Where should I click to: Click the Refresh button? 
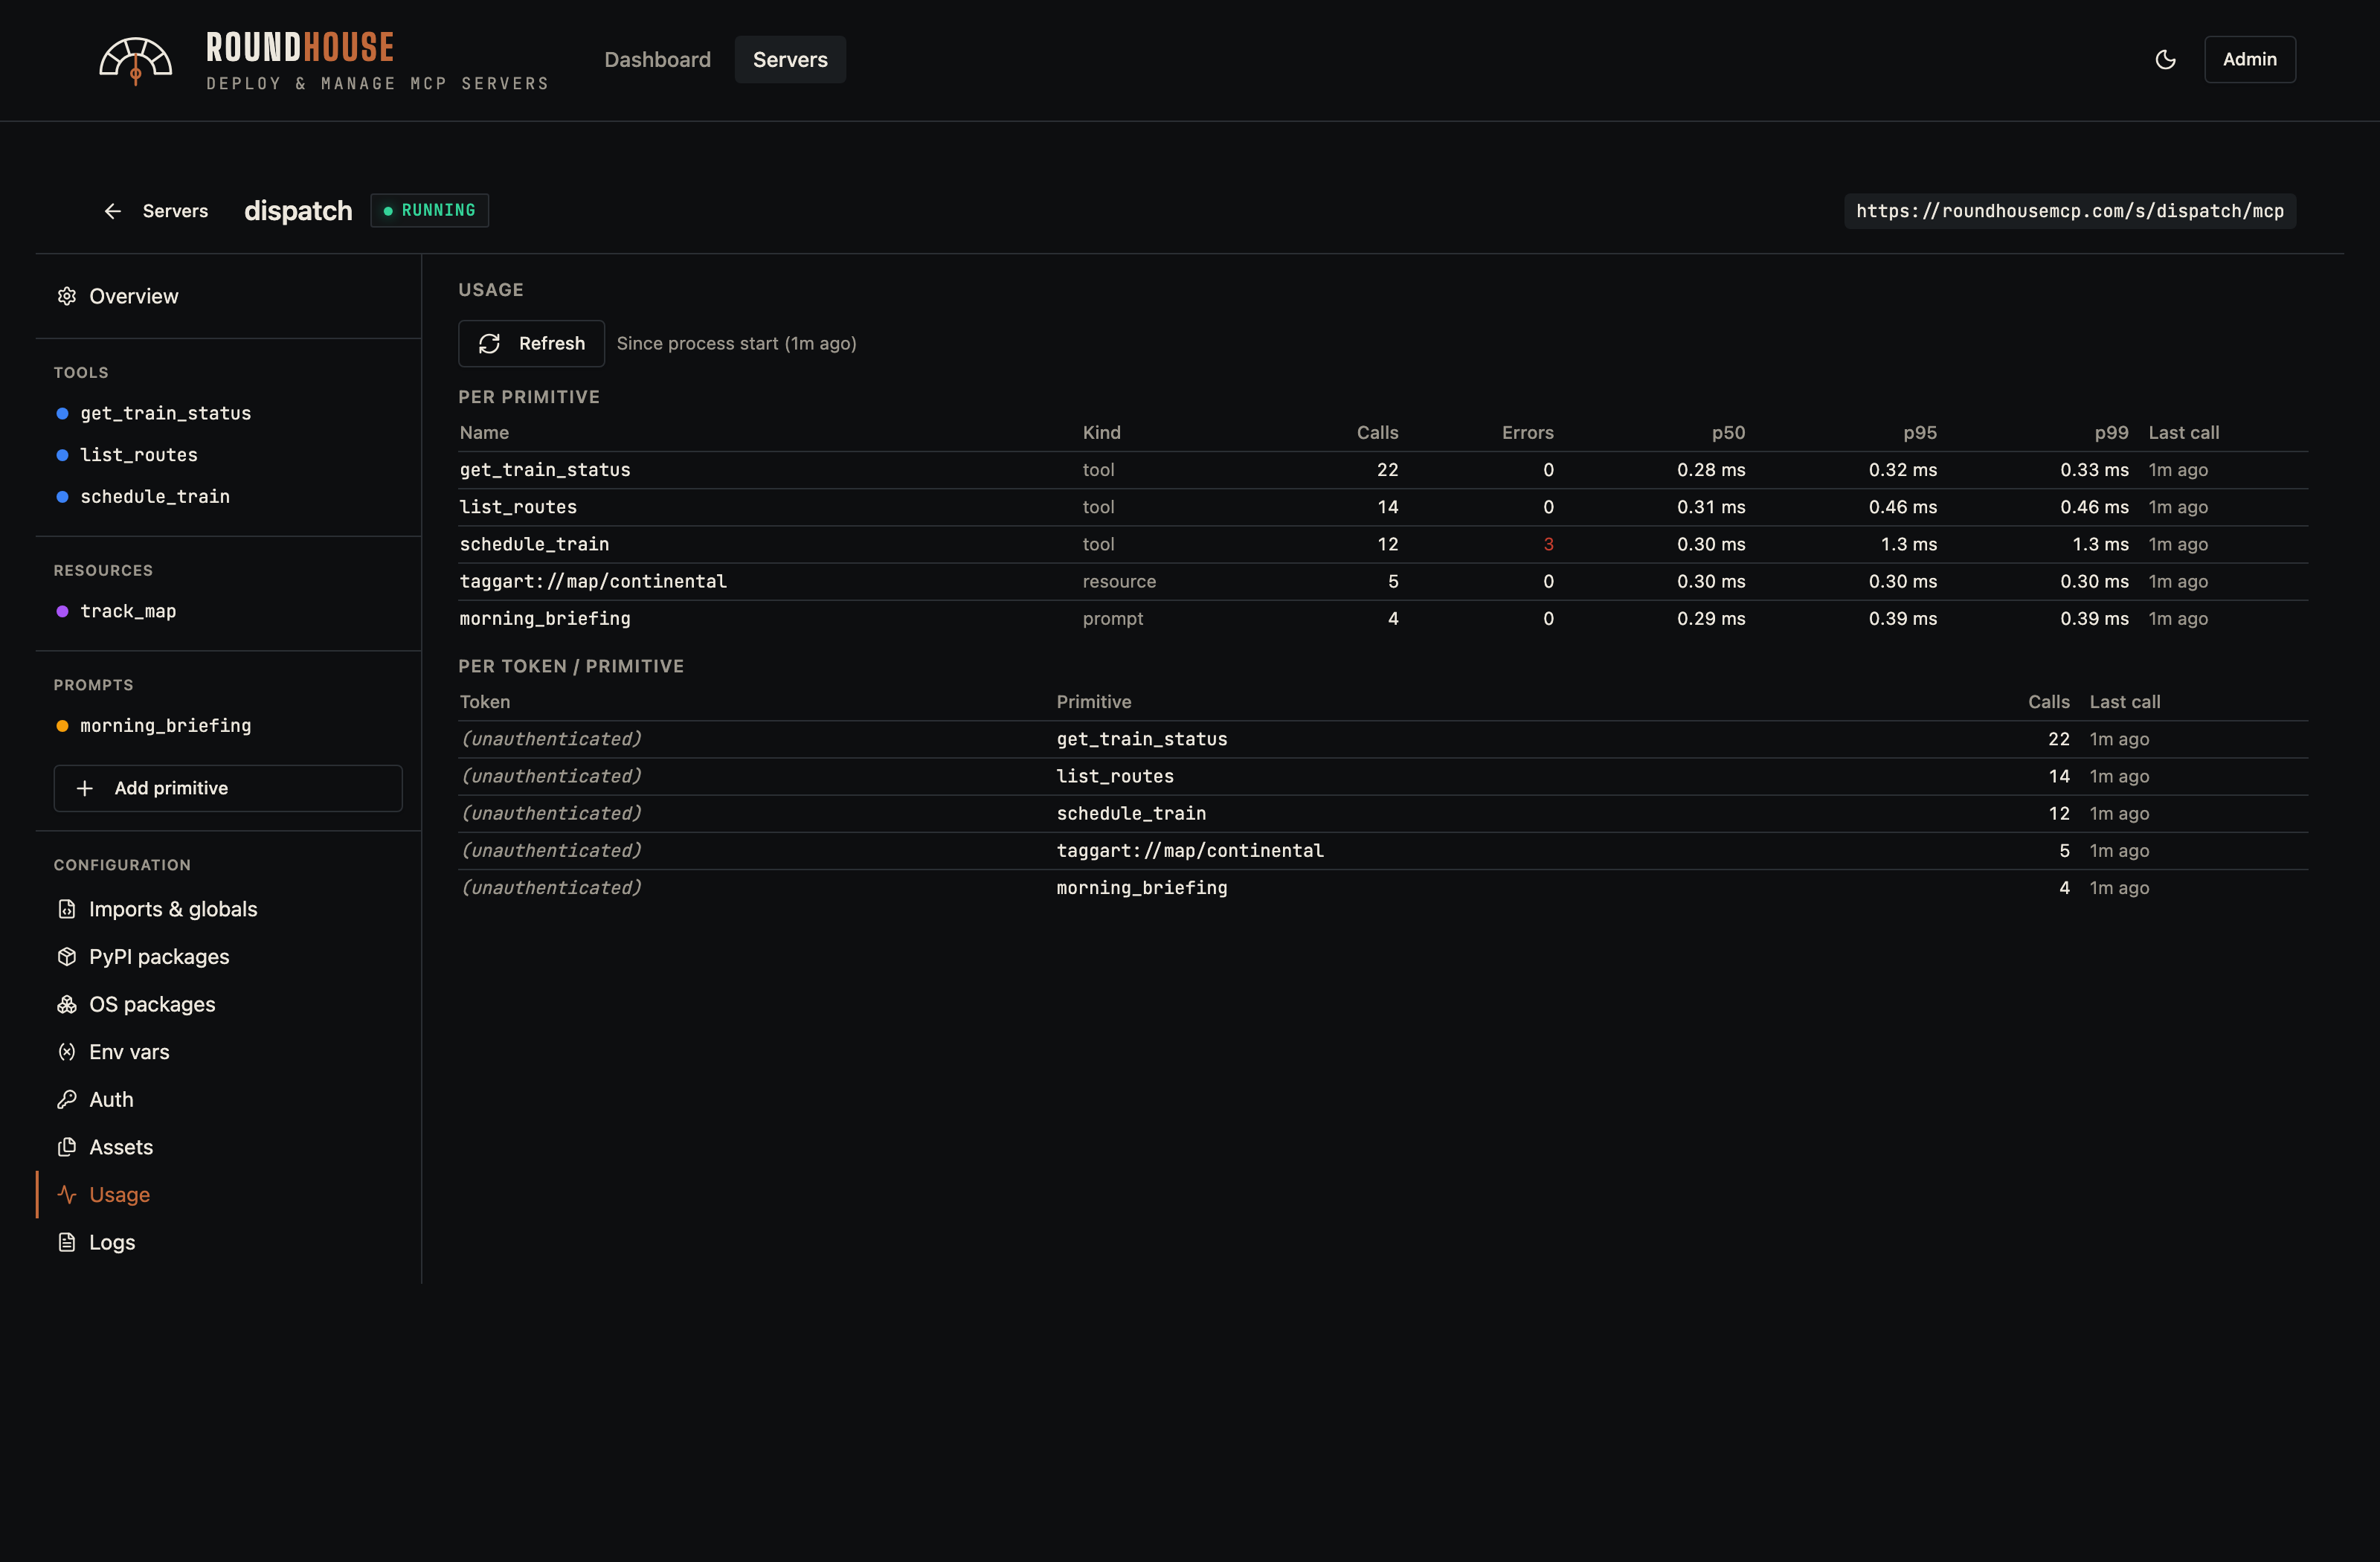click(531, 343)
